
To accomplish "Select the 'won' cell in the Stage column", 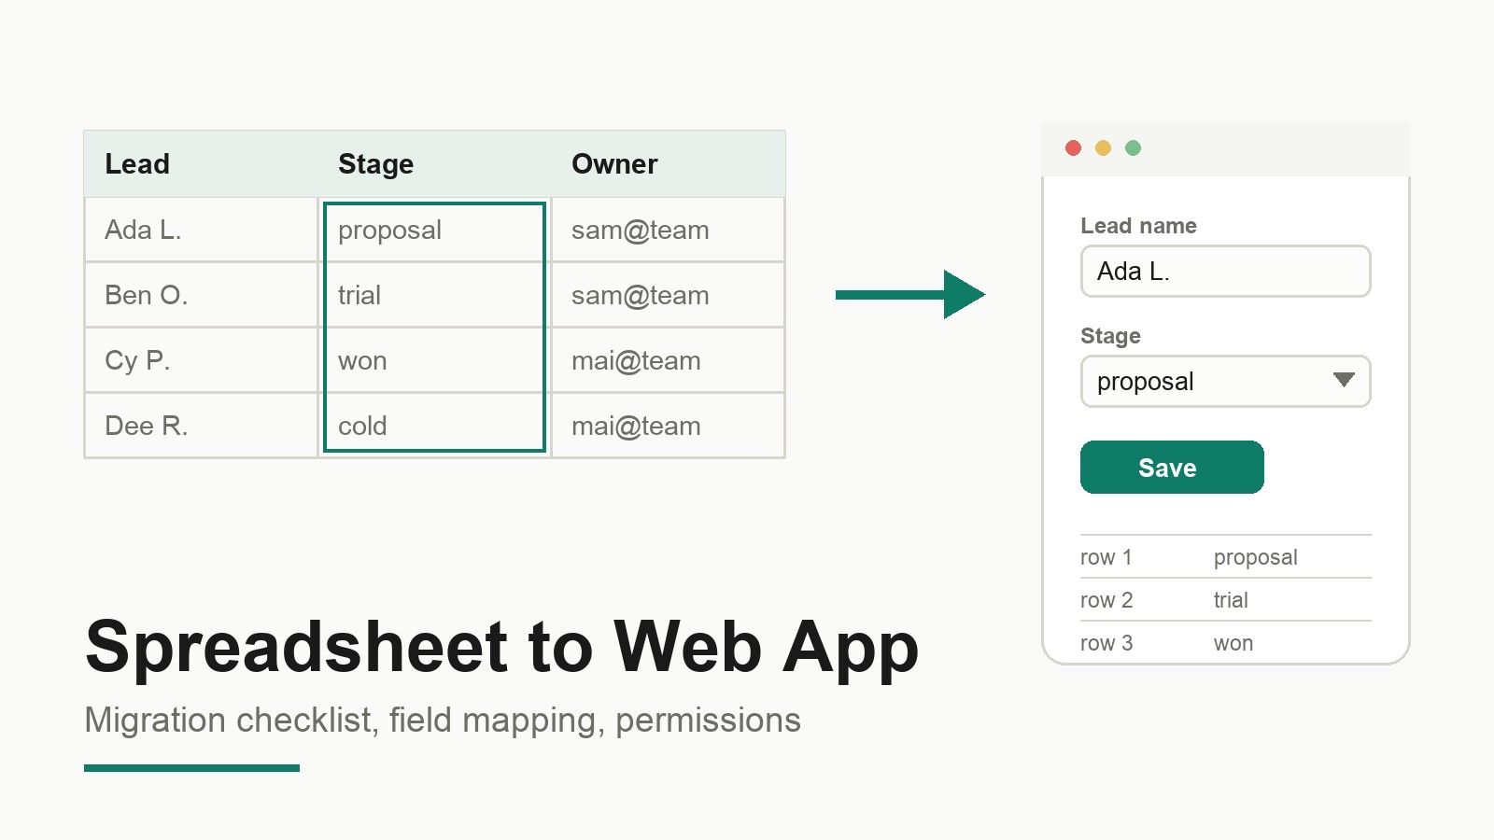I will [434, 360].
